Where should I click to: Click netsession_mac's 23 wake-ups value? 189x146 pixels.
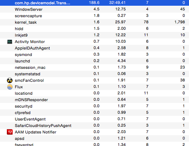click(x=183, y=67)
